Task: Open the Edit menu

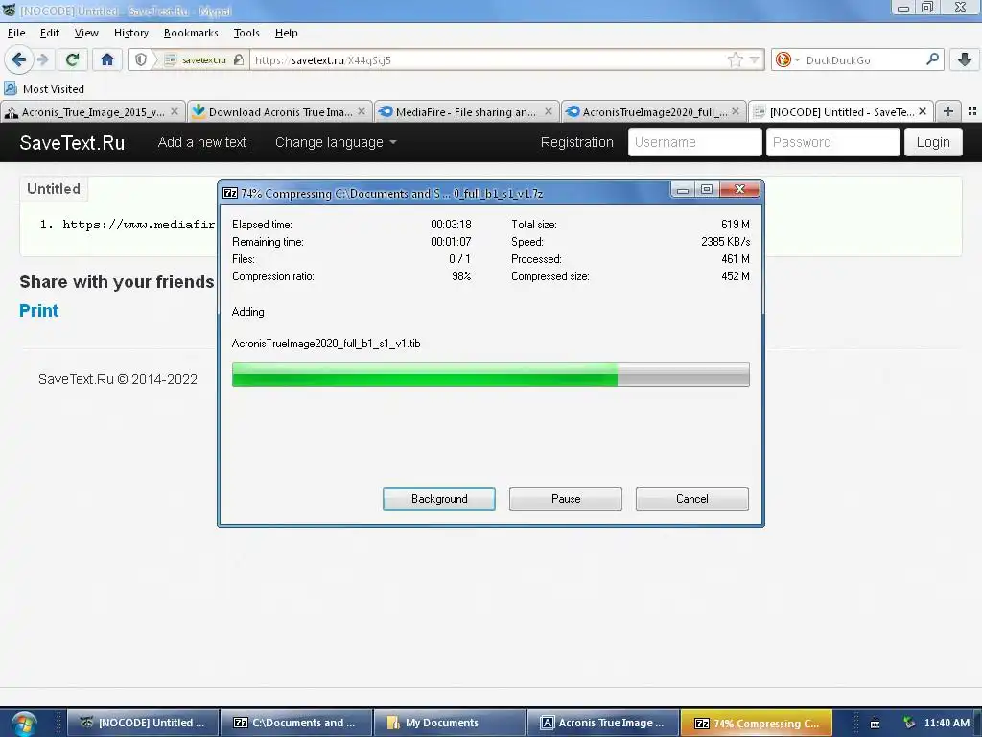Action: coord(50,33)
